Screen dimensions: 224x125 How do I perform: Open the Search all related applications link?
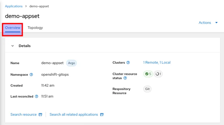tap(74, 114)
